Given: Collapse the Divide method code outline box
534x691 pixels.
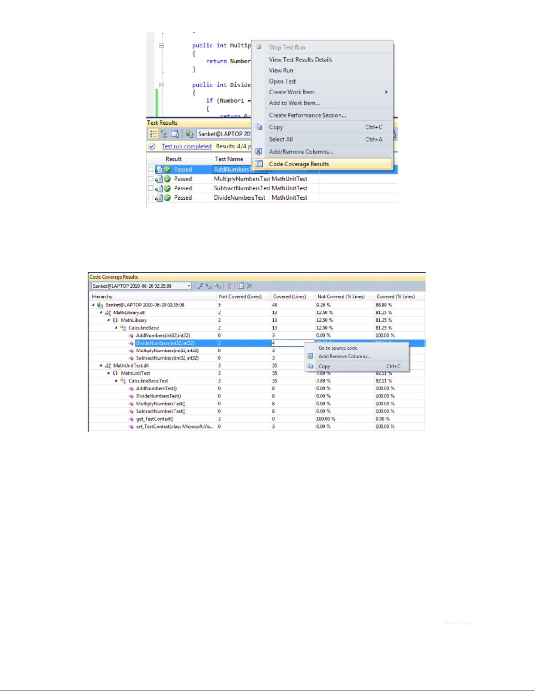Looking at the screenshot, I should pos(161,85).
